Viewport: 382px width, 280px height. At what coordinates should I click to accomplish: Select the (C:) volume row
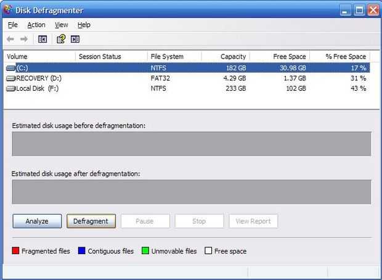(187, 68)
